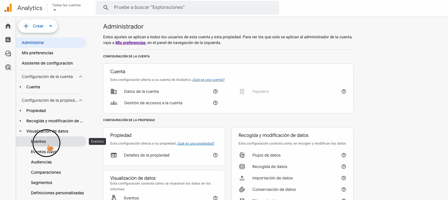448x200 pixels.
Task: Select Eventos in the sidebar
Action: 51,141
